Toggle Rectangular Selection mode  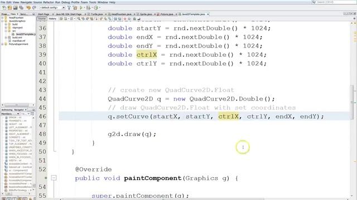click(95, 18)
